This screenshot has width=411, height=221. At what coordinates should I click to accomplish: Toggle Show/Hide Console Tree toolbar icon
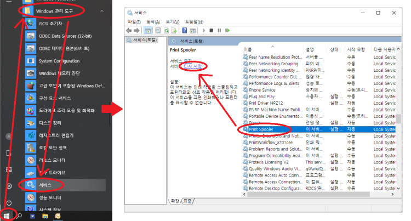click(x=147, y=31)
